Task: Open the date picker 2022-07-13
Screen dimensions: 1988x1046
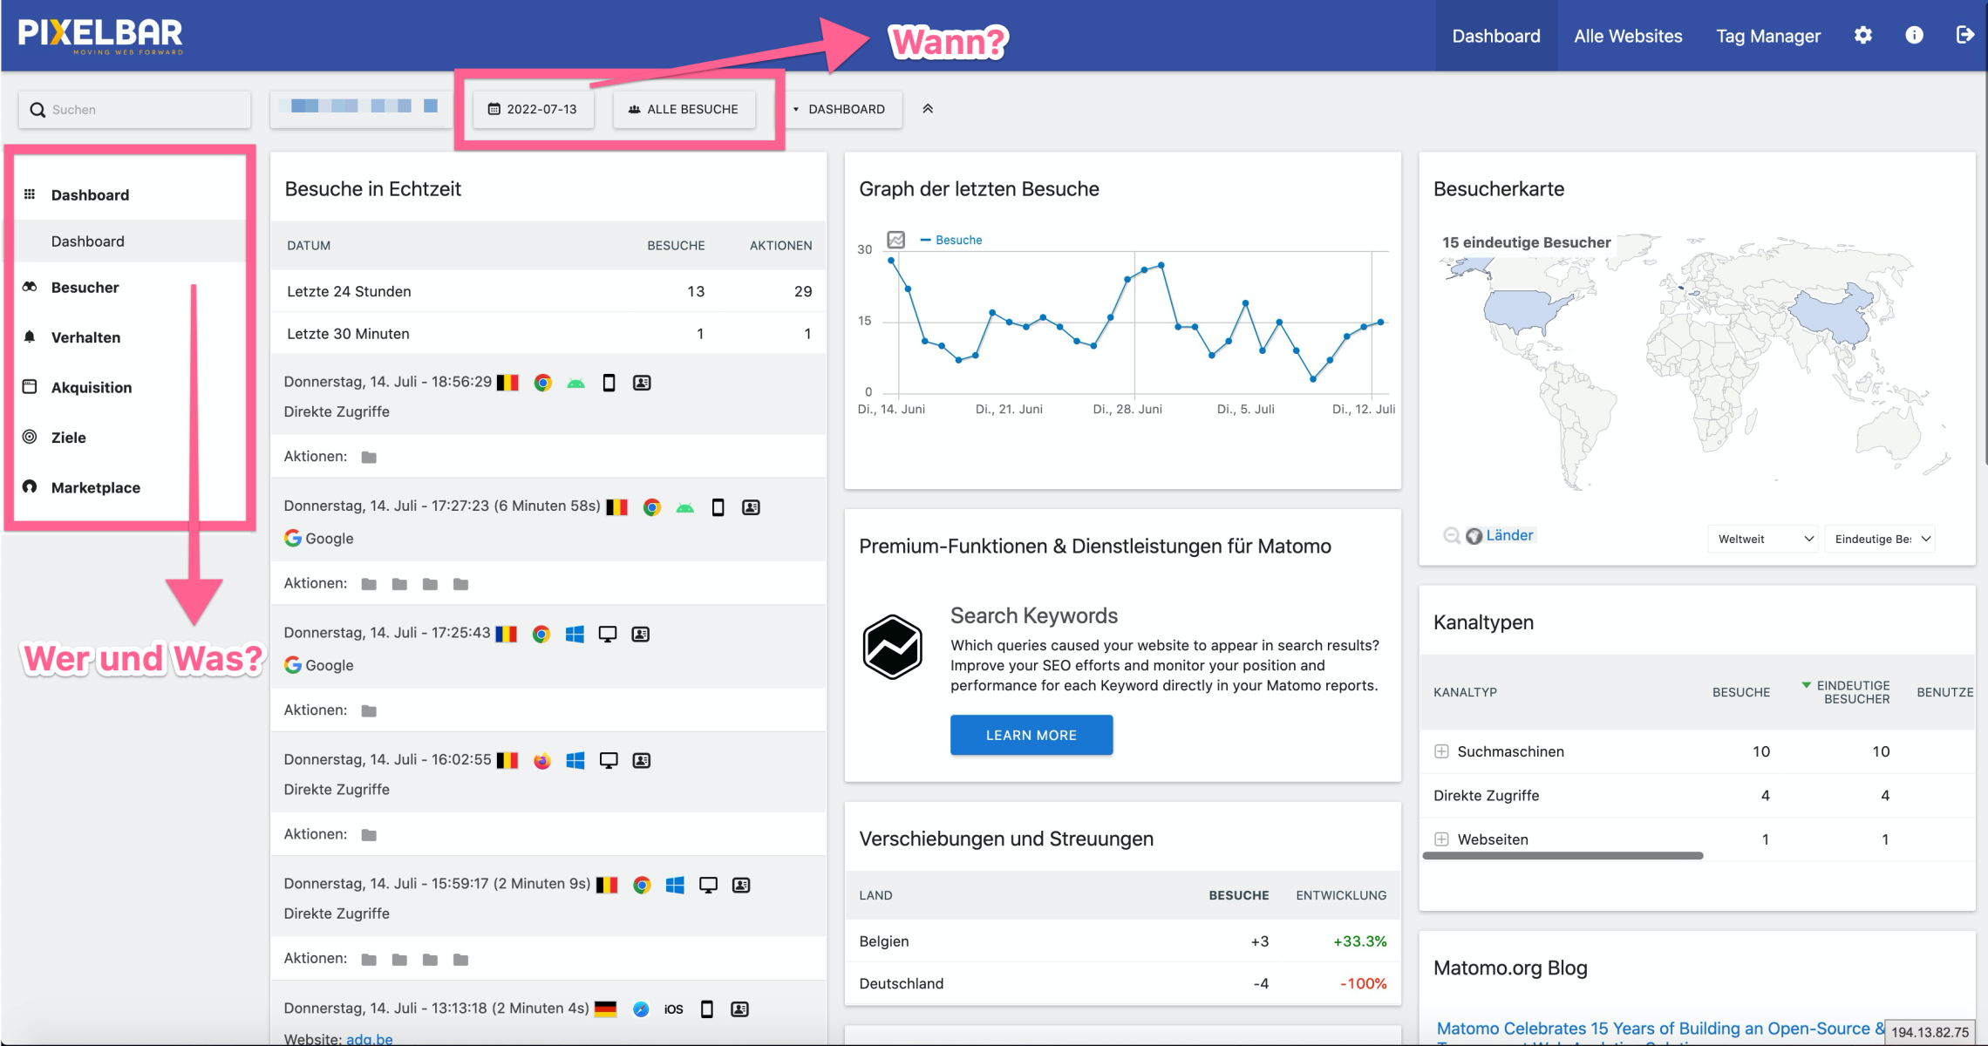Action: [533, 109]
